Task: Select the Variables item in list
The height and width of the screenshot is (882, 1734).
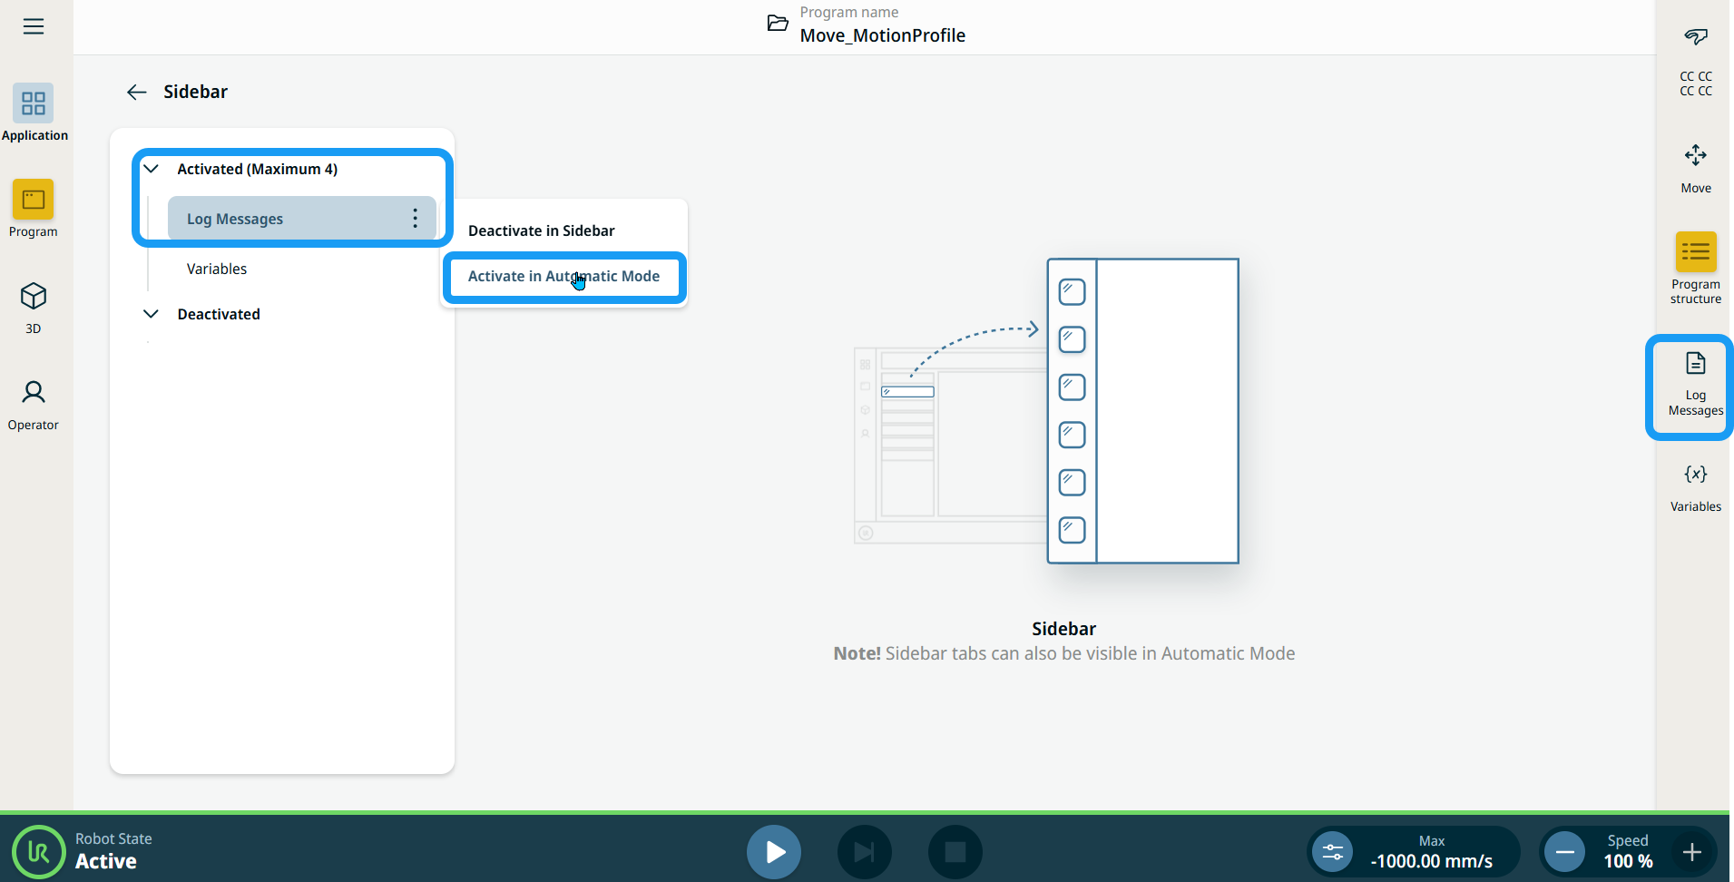Action: click(217, 269)
